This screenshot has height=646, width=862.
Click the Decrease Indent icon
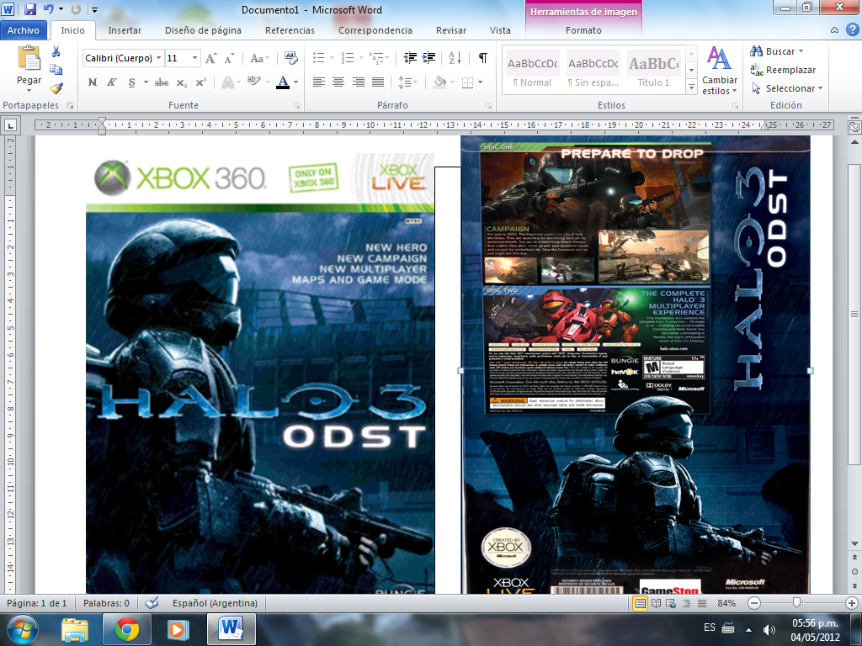[x=410, y=58]
